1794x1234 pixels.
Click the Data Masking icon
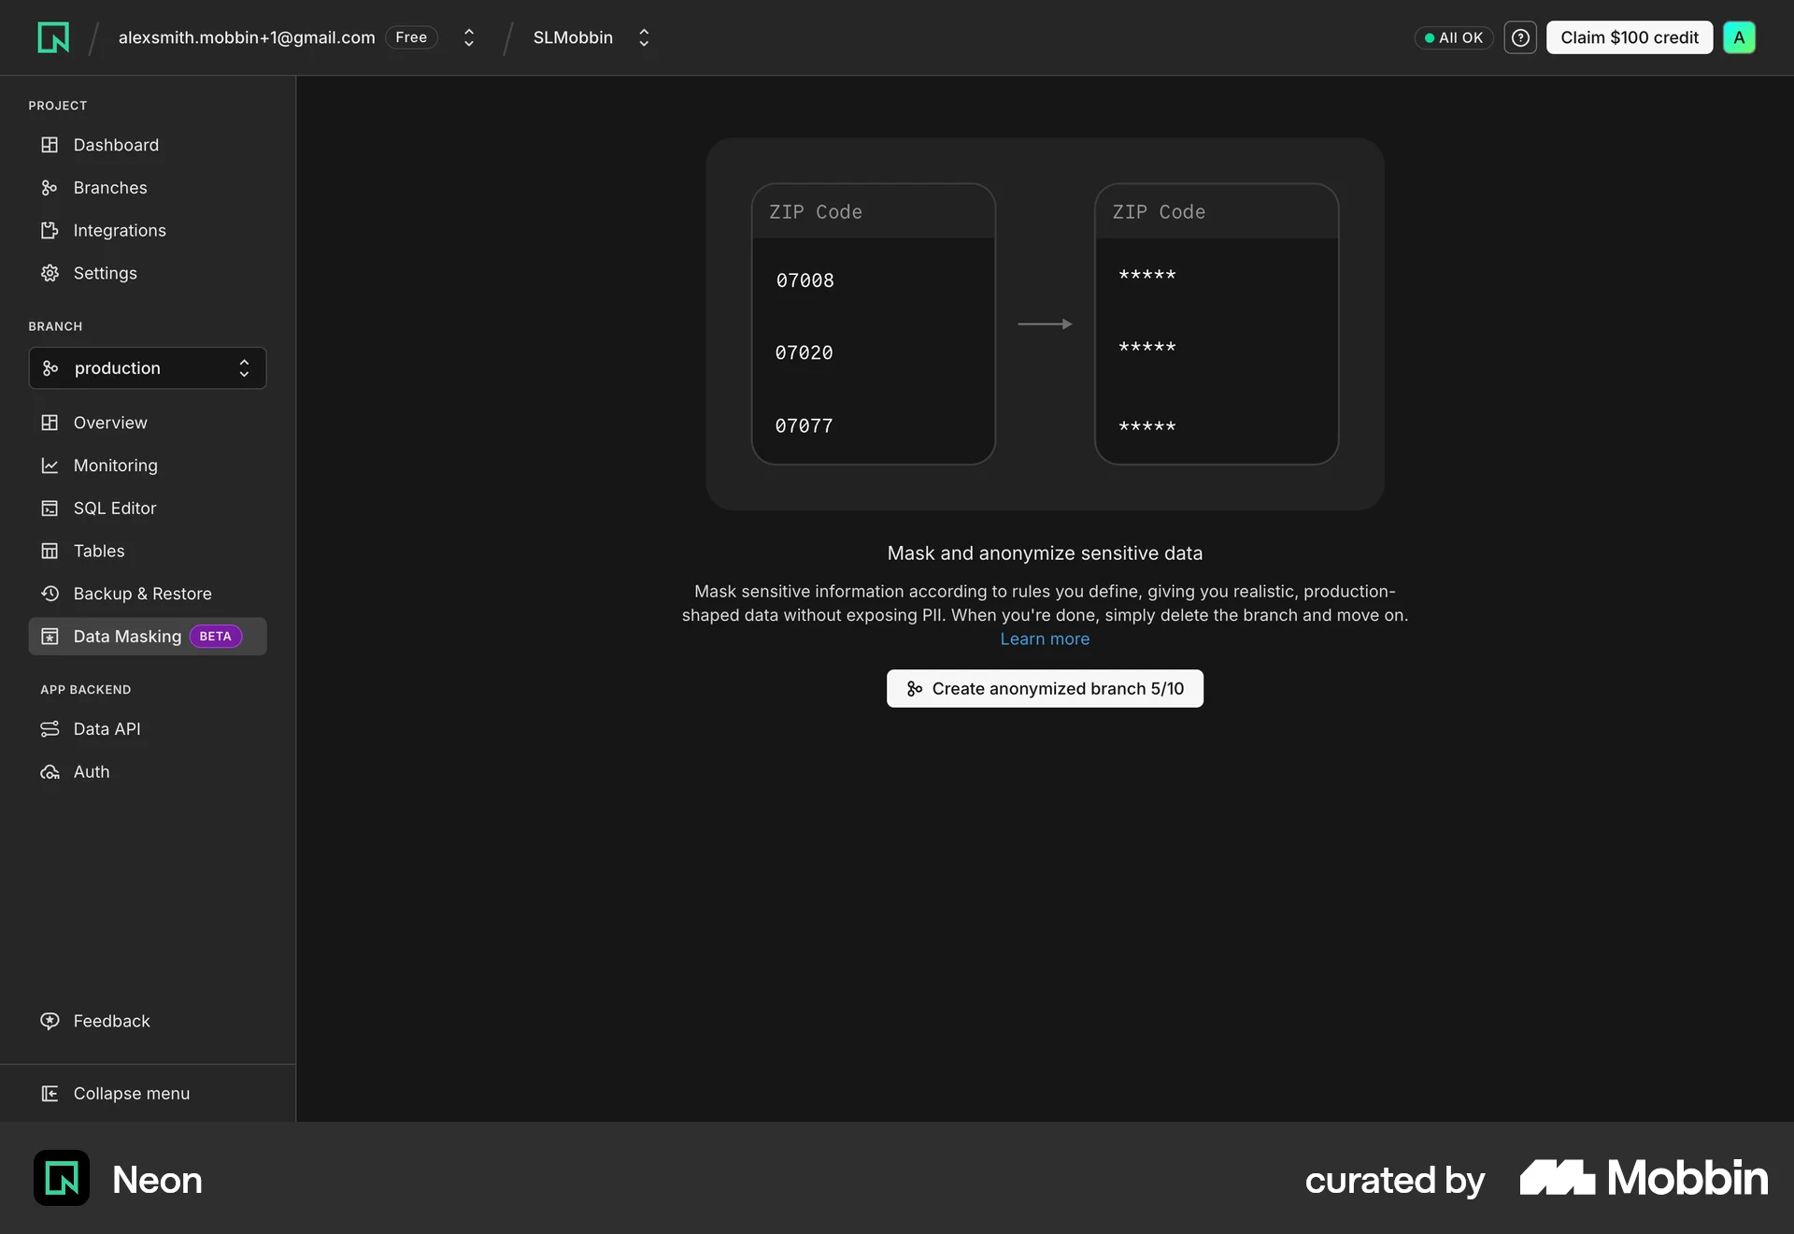point(50,637)
